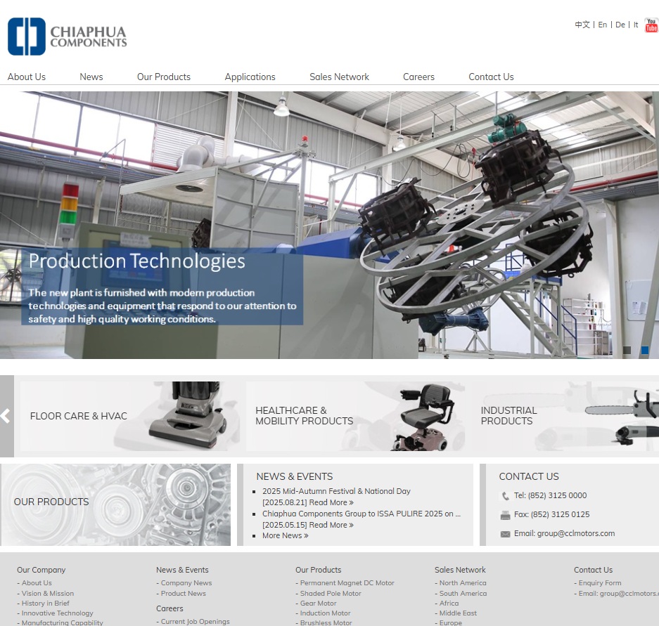Open the Applications menu

pyautogui.click(x=250, y=77)
